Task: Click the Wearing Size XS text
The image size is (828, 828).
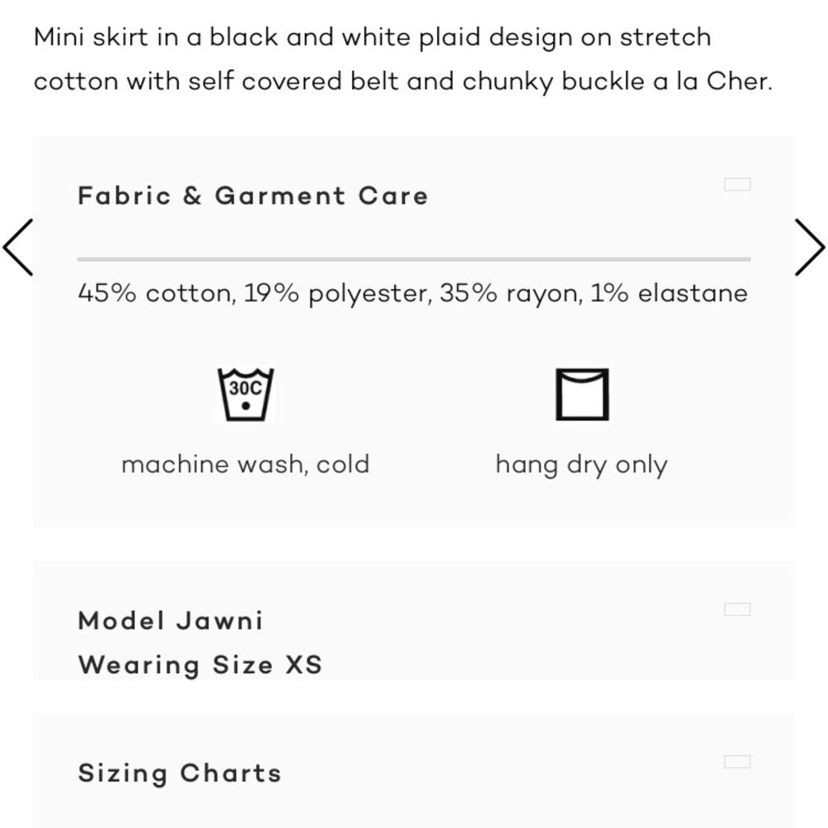Action: (200, 665)
